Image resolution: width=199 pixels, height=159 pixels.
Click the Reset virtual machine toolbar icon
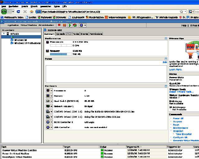tap(75, 25)
